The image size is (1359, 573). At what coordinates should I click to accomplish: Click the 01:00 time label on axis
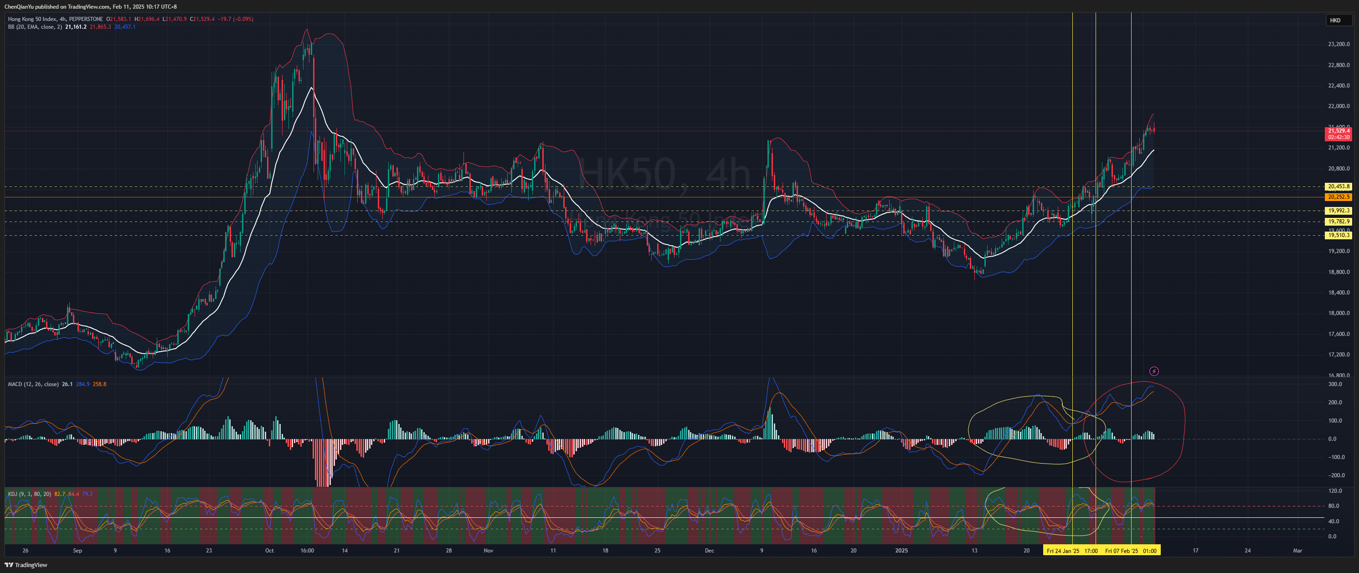(x=1150, y=551)
